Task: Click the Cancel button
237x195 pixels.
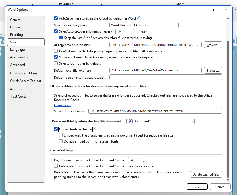Action: [220, 187]
